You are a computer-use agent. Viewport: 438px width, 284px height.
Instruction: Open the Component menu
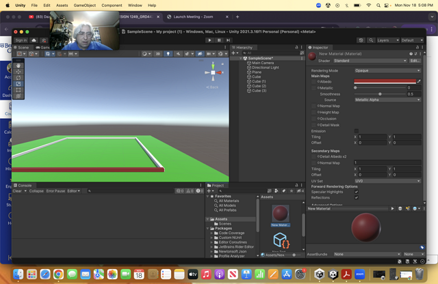coord(112,5)
